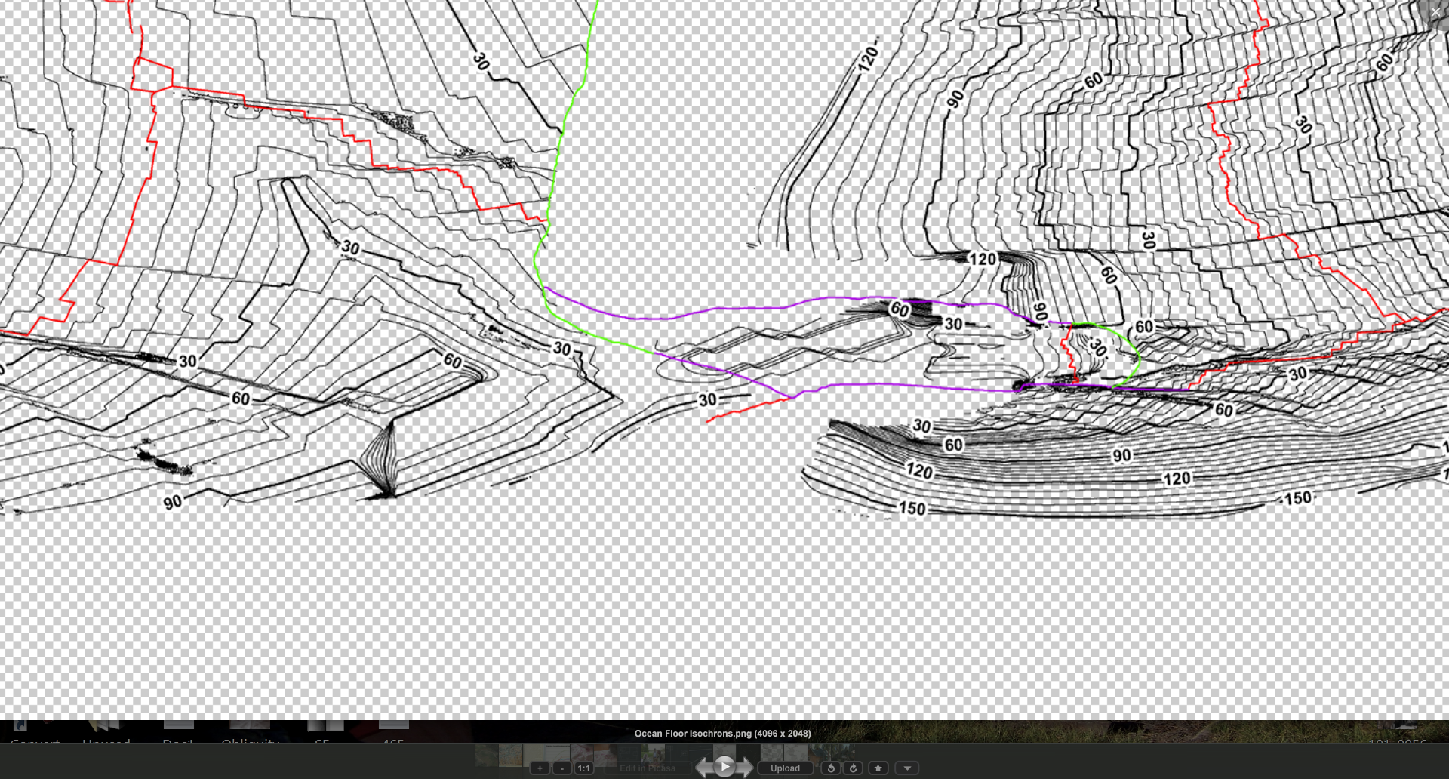Select the rightmost thumbnail in the filmstrip
This screenshot has width=1449, height=779.
click(843, 755)
